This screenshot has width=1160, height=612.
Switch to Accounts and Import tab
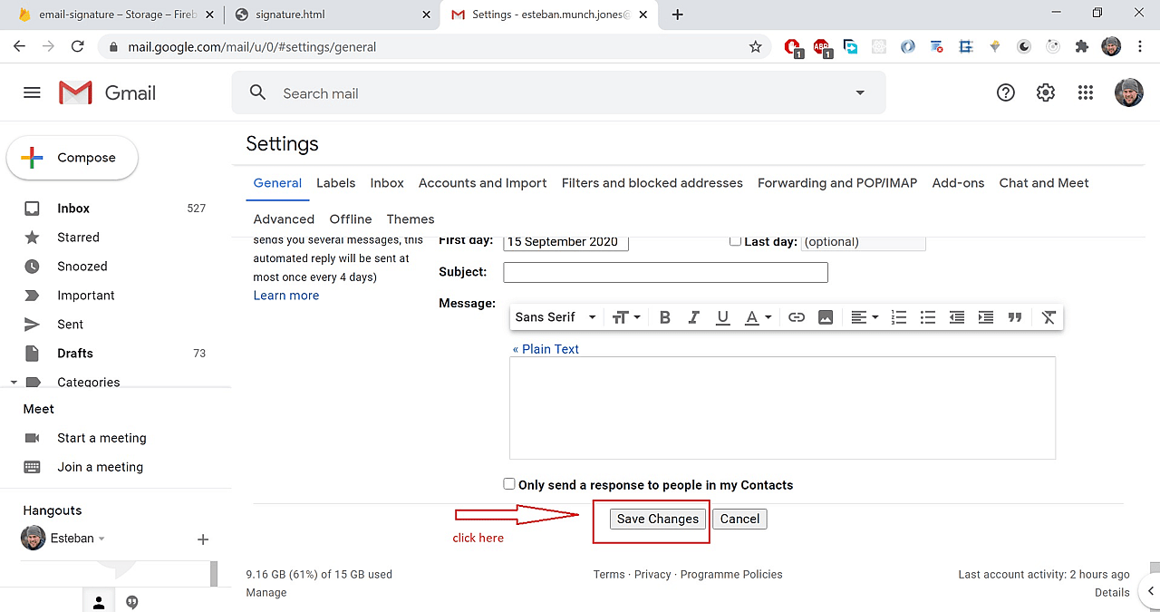click(x=482, y=183)
